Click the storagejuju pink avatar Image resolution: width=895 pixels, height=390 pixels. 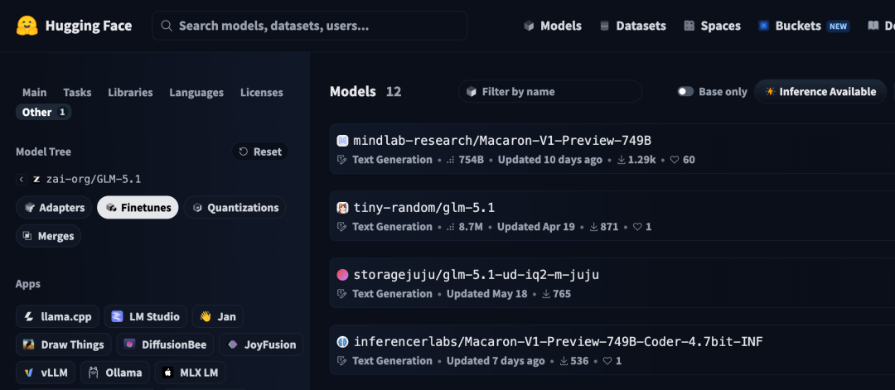tap(342, 275)
